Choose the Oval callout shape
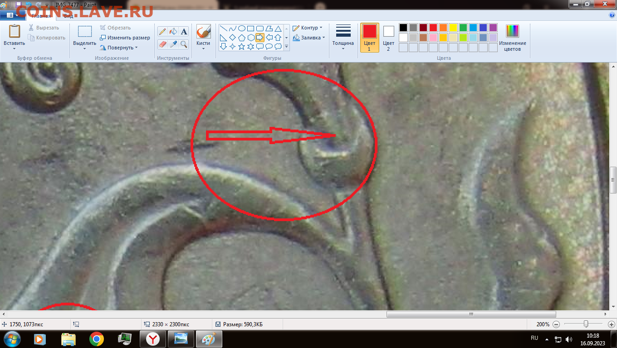The height and width of the screenshot is (348, 617). coord(269,46)
